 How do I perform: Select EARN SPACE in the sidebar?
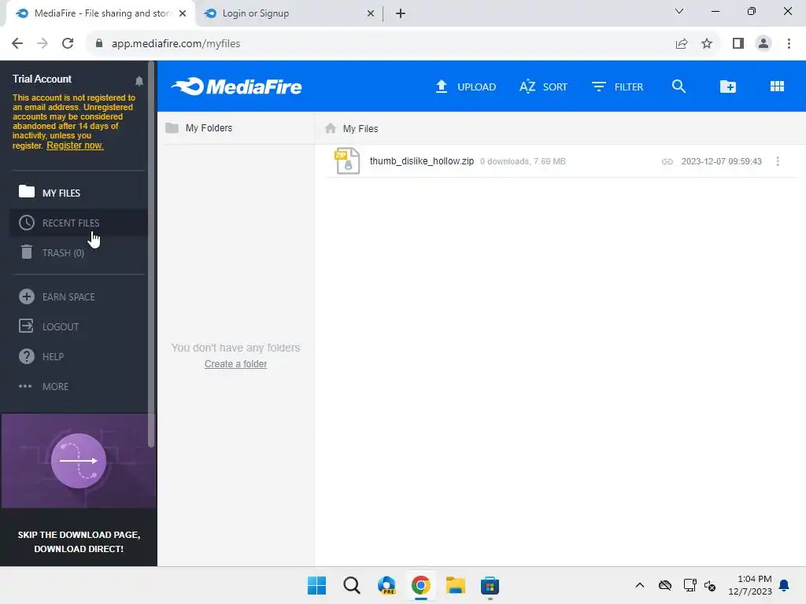point(78,296)
